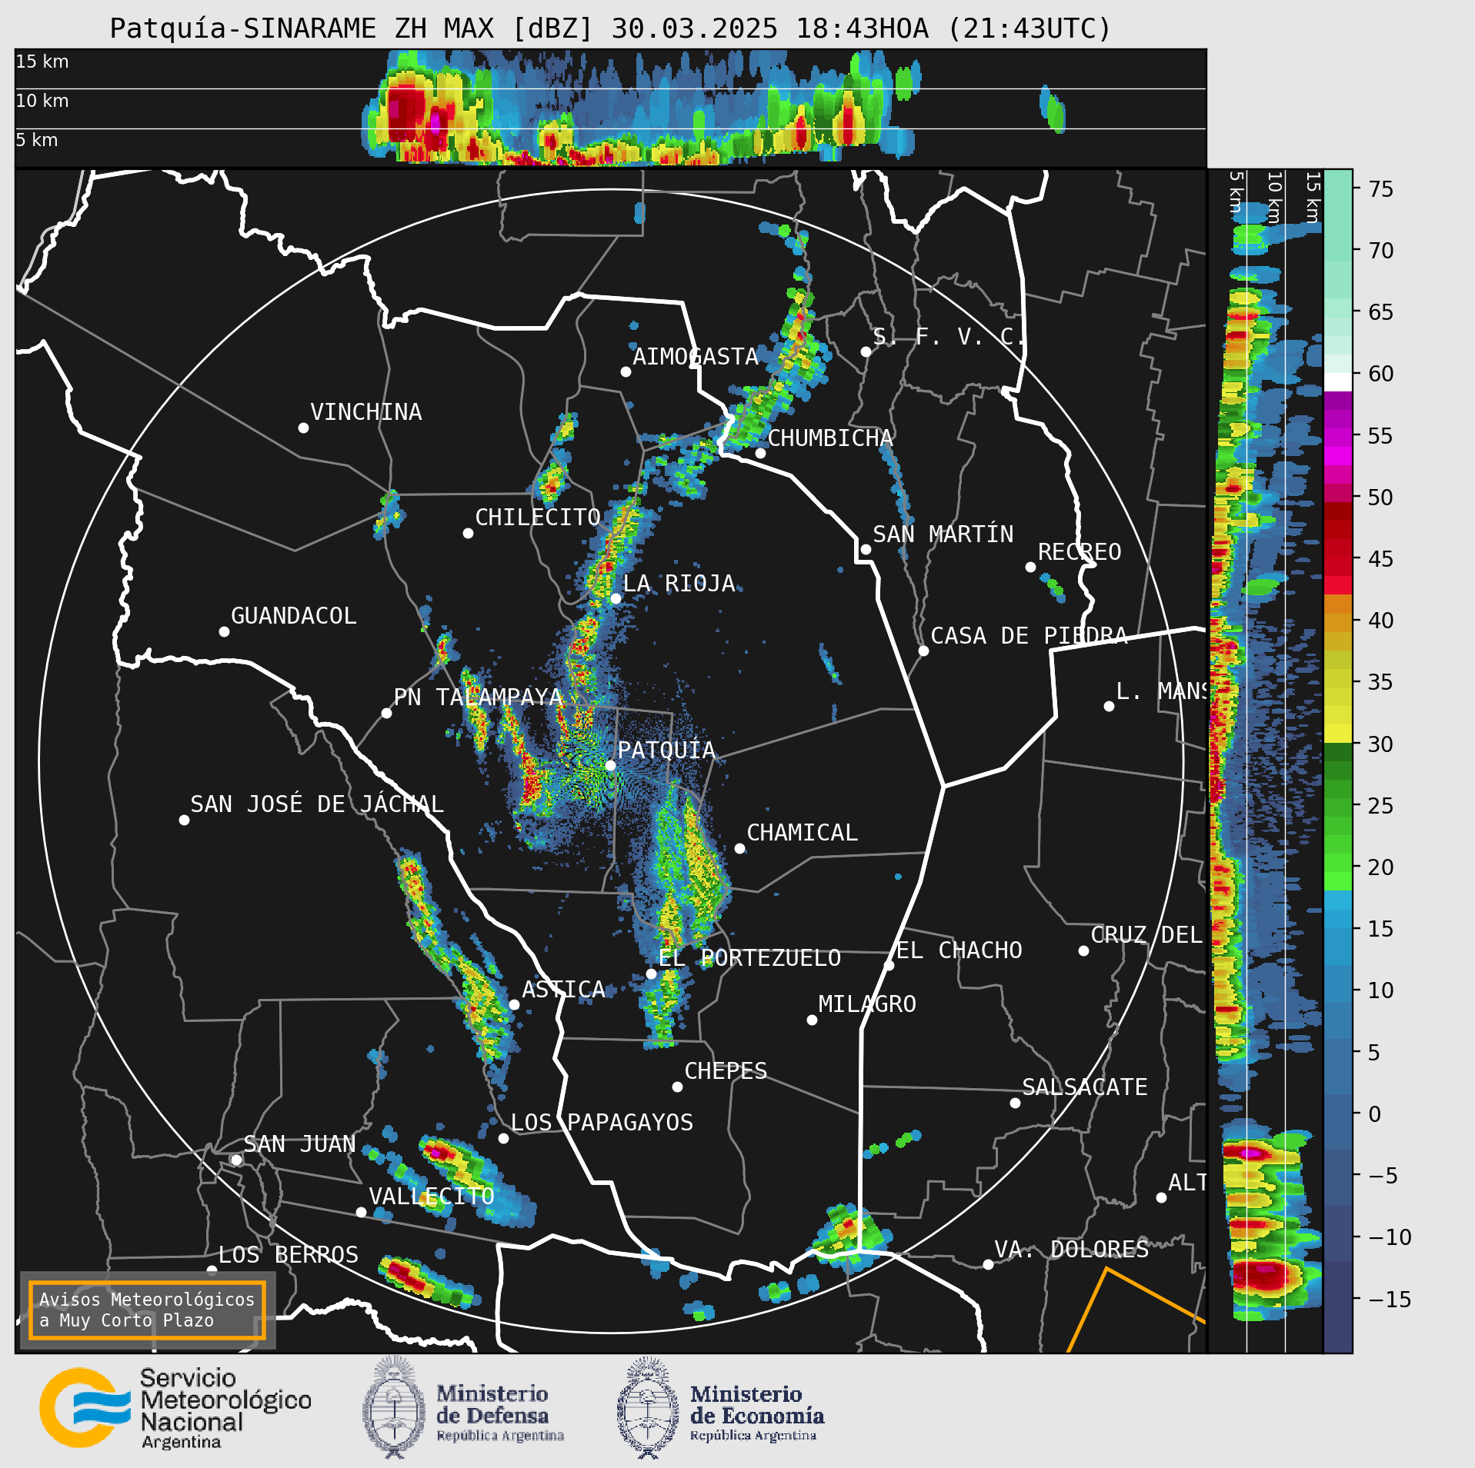This screenshot has height=1468, width=1475.
Task: Click the San Juan city marker
Action: (236, 1160)
